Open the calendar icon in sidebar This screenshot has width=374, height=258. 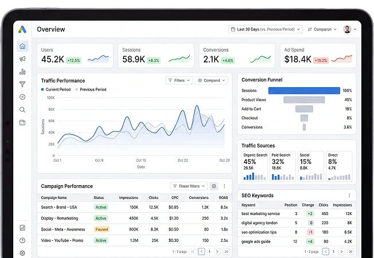22,123
